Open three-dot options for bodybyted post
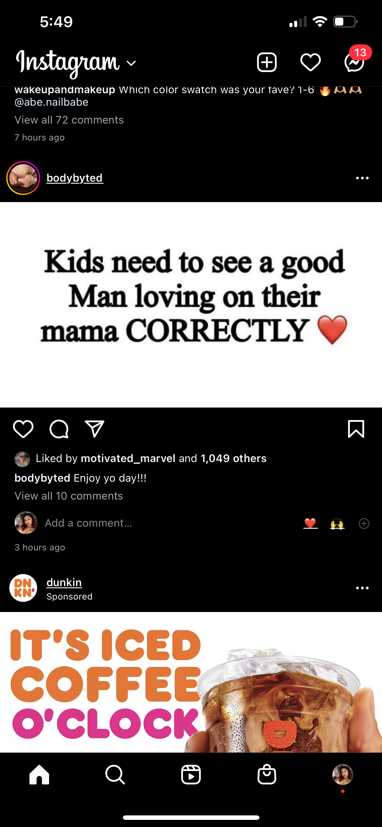Viewport: 382px width, 827px height. point(362,178)
